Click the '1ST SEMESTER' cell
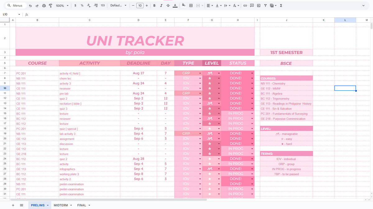The height and width of the screenshot is (209, 373). [x=286, y=53]
